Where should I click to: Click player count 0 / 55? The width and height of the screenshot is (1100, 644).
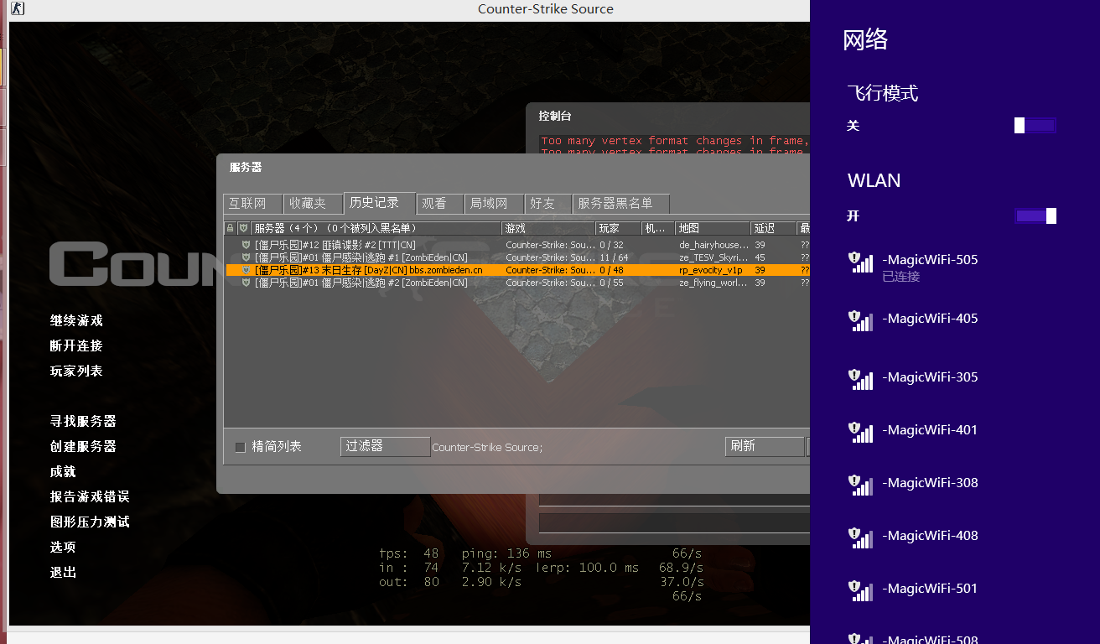coord(611,283)
